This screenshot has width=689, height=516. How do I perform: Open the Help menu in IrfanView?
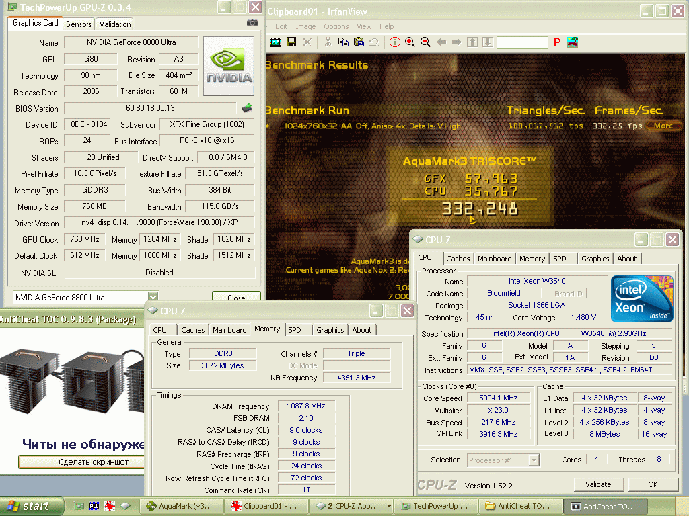click(387, 26)
